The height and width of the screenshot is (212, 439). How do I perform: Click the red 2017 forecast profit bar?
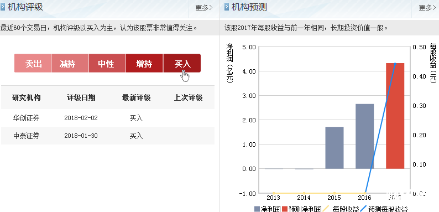click(x=395, y=116)
